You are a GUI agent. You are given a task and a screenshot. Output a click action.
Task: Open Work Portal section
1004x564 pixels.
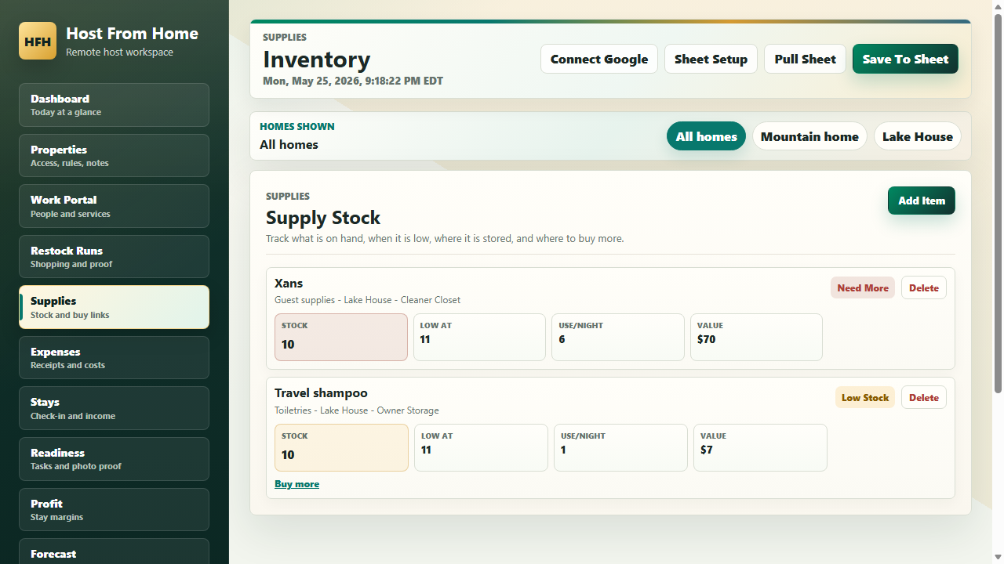(x=114, y=206)
